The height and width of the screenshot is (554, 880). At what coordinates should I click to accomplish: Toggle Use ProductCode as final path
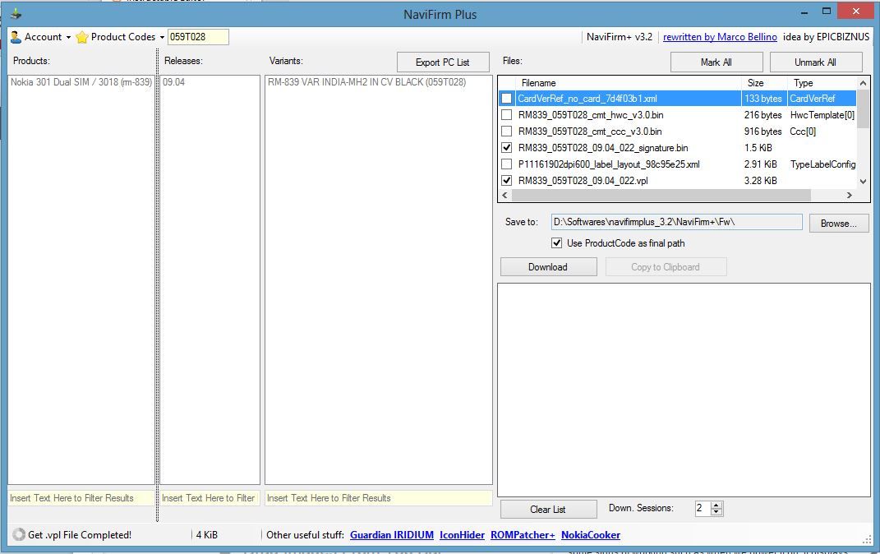tap(556, 243)
